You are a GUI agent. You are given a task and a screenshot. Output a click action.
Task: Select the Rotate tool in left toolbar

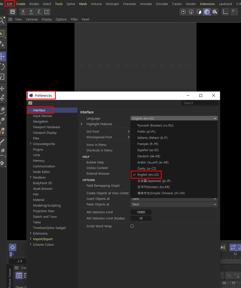[x=2, y=67]
